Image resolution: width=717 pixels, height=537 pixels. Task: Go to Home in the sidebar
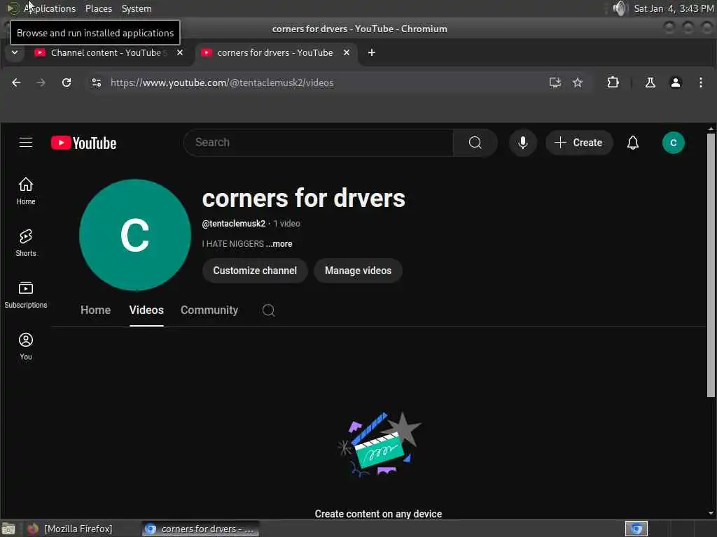pos(26,191)
